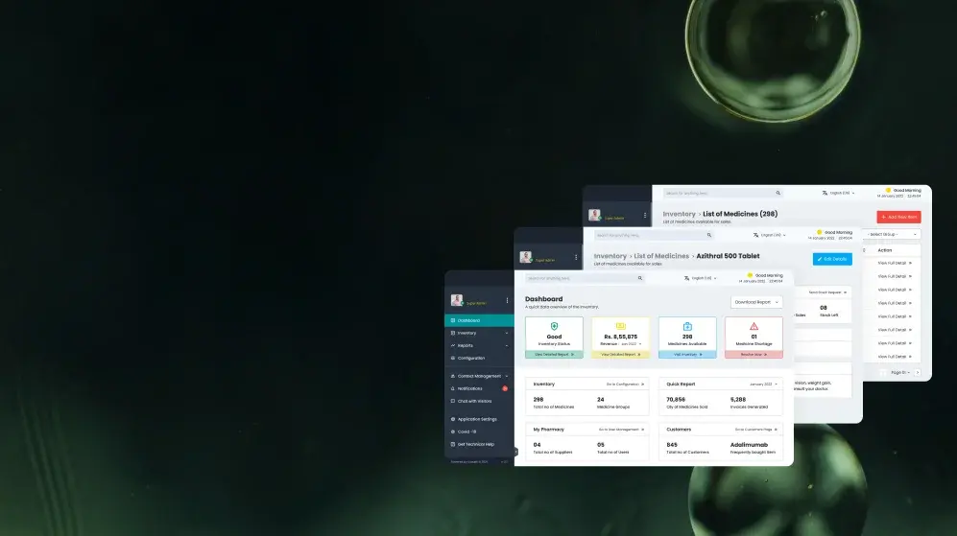
Task: Click the yellow Revenue money icon
Action: [x=620, y=327]
